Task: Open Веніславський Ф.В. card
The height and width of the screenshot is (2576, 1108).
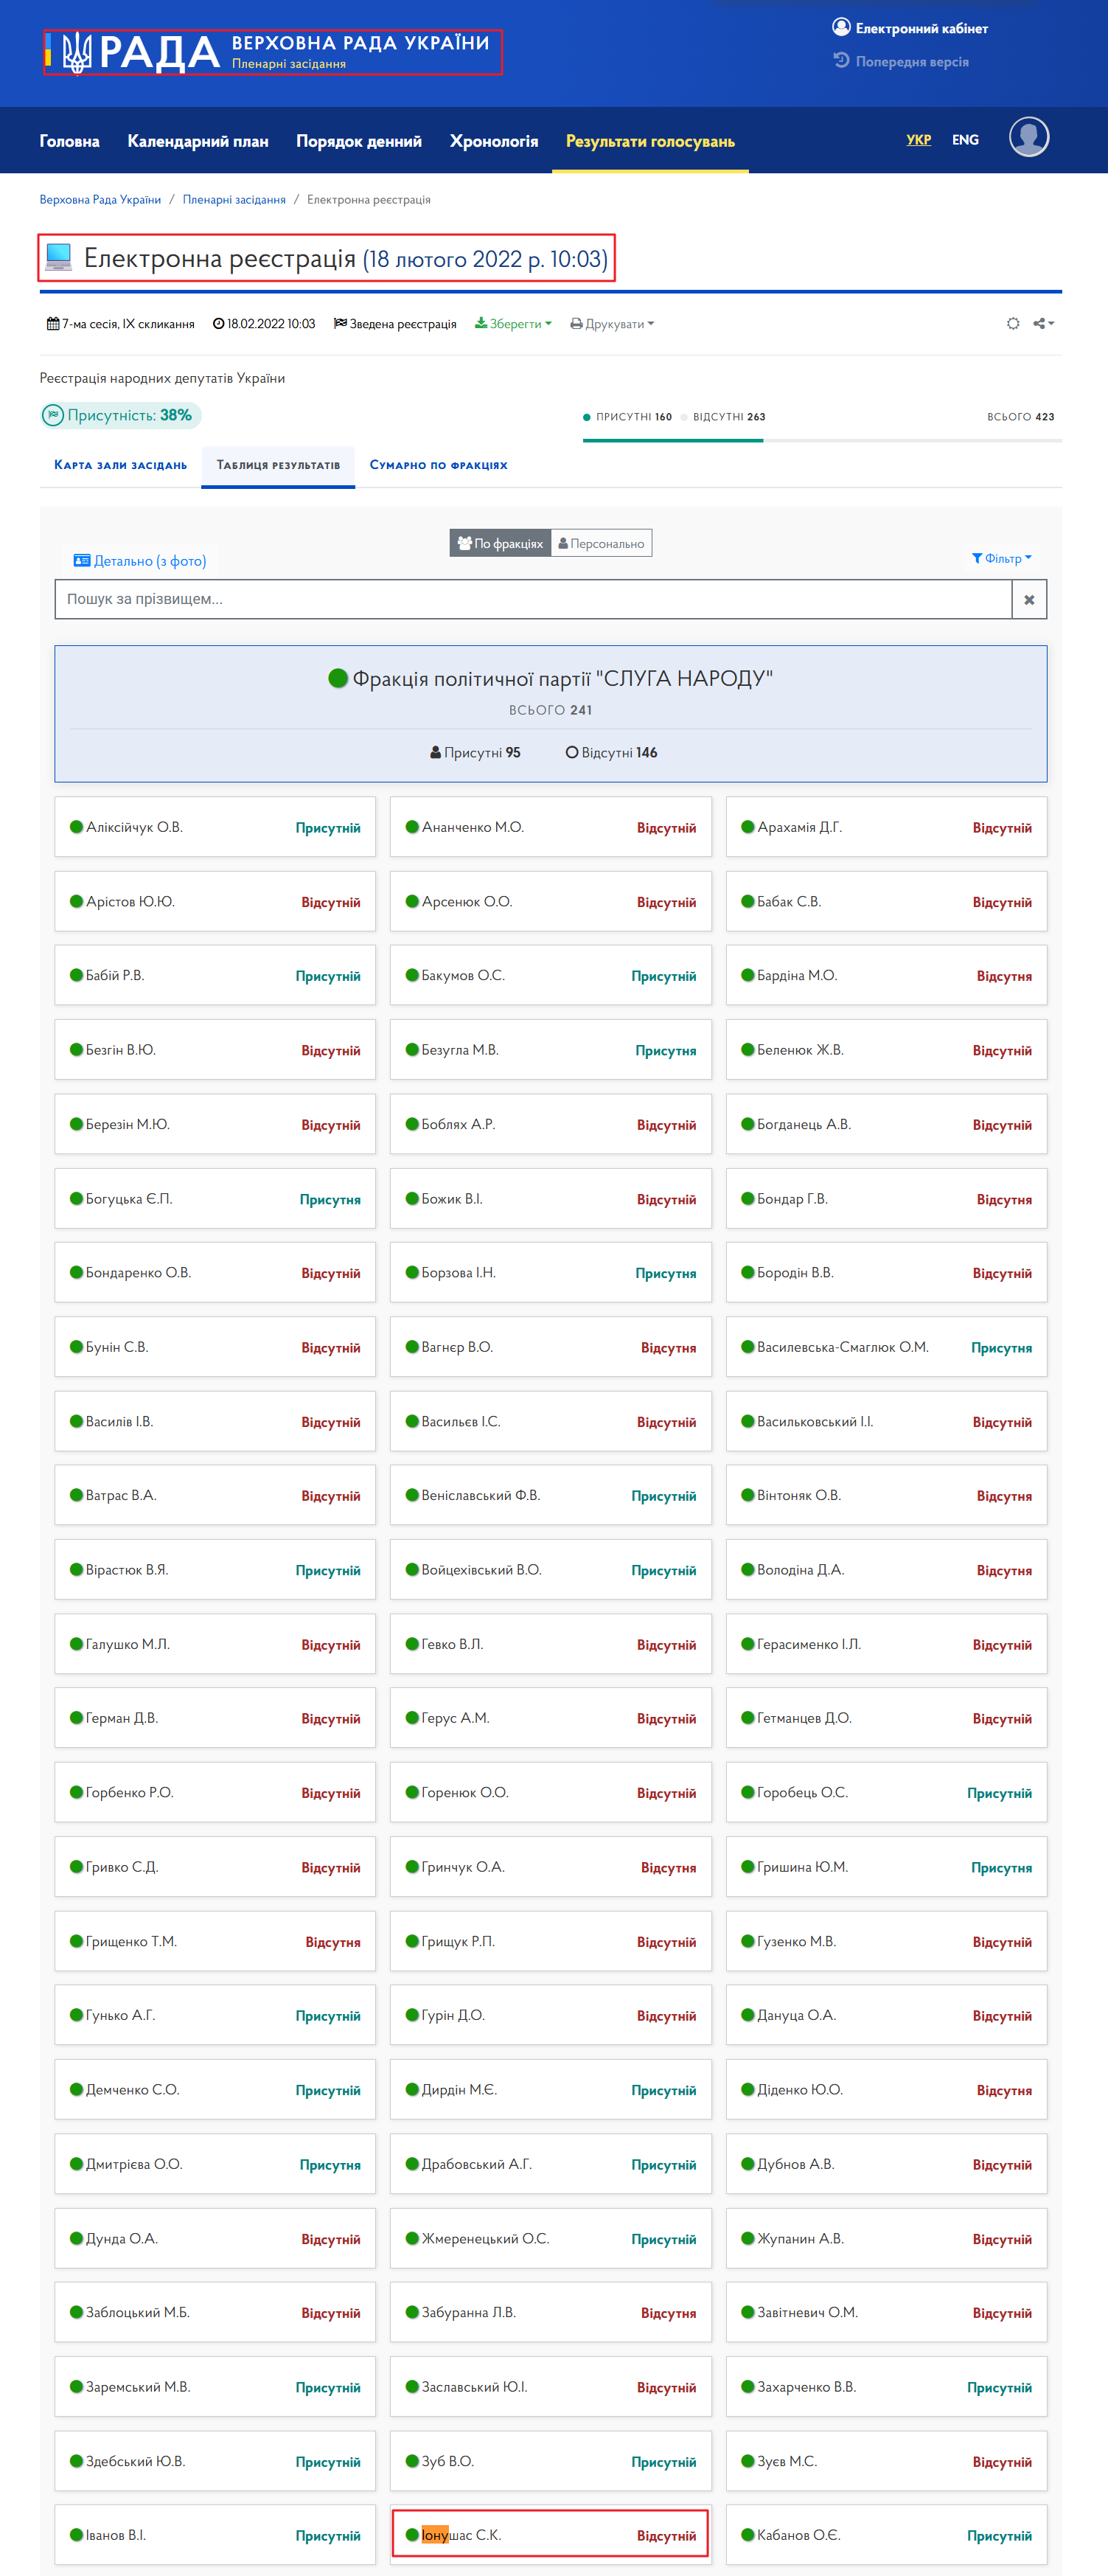Action: click(x=551, y=1495)
